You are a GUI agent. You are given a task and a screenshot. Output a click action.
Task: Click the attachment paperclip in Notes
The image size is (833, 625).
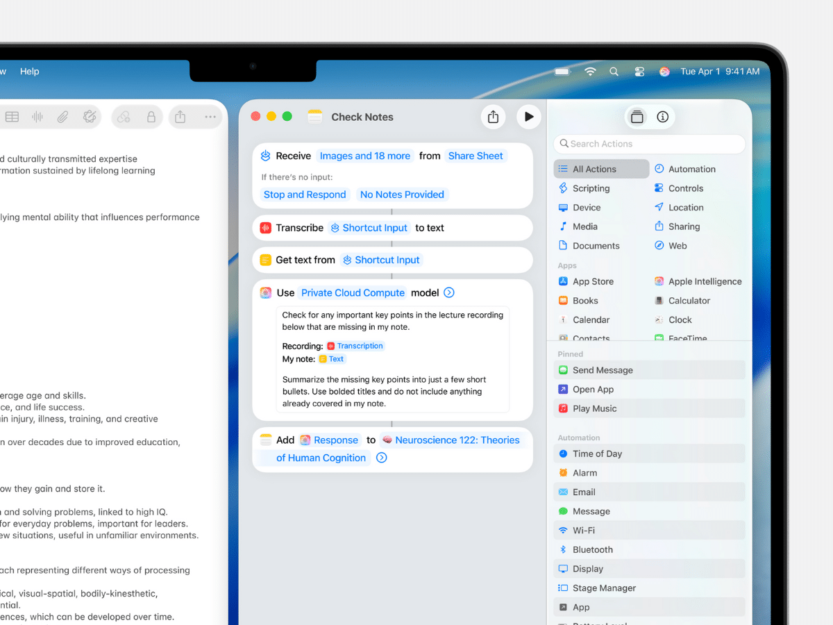tap(63, 117)
